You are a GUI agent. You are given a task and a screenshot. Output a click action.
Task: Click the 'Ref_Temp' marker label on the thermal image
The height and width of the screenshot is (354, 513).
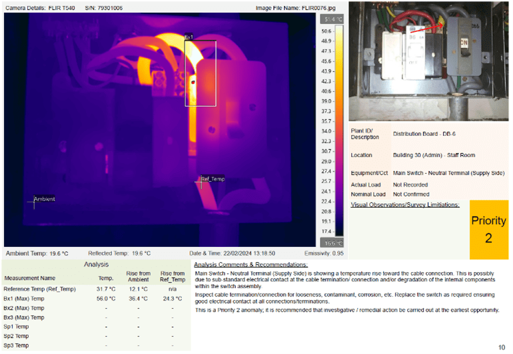click(x=213, y=179)
